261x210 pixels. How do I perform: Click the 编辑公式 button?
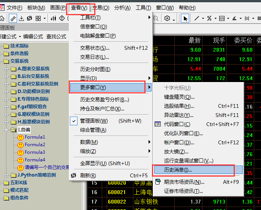[x=33, y=36]
